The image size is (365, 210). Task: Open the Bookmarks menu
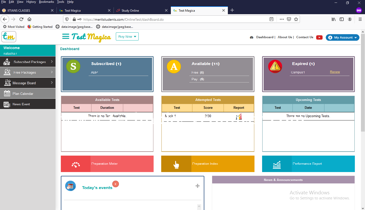46,2
